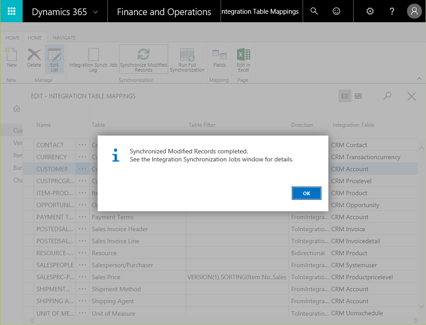Viewport: 426px width, 325px height.
Task: Confirm the dialog with OK
Action: coord(307,193)
